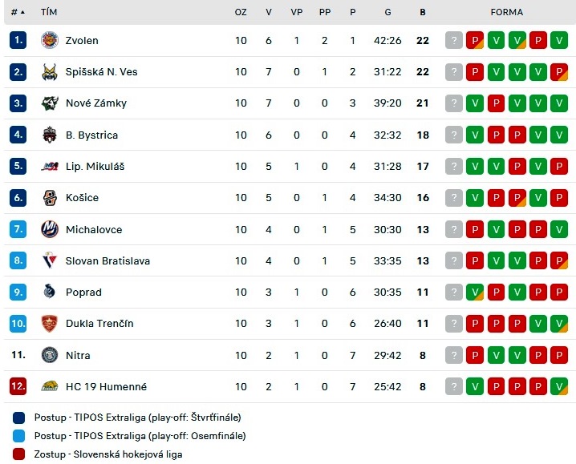Viewport: 576px width, 464px height.
Task: Click the Spišská N. Ves lynx logo
Action: coord(50,72)
